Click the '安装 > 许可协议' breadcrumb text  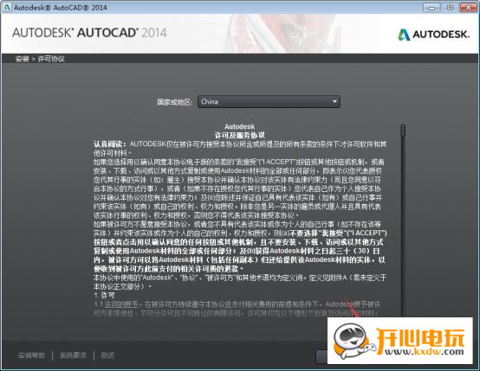tap(40, 59)
